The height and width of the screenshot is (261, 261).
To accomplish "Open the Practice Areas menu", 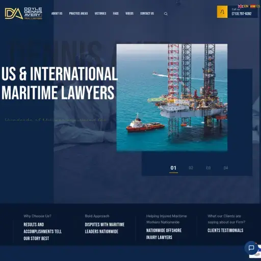I will click(79, 13).
